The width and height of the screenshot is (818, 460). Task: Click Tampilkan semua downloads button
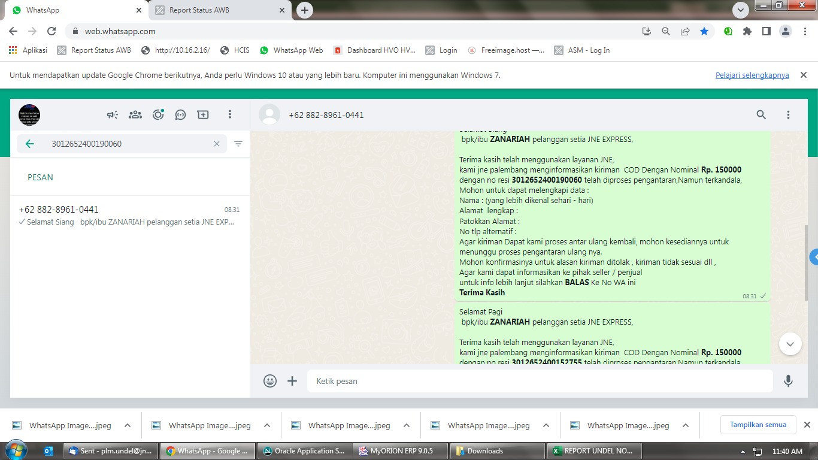click(x=758, y=425)
